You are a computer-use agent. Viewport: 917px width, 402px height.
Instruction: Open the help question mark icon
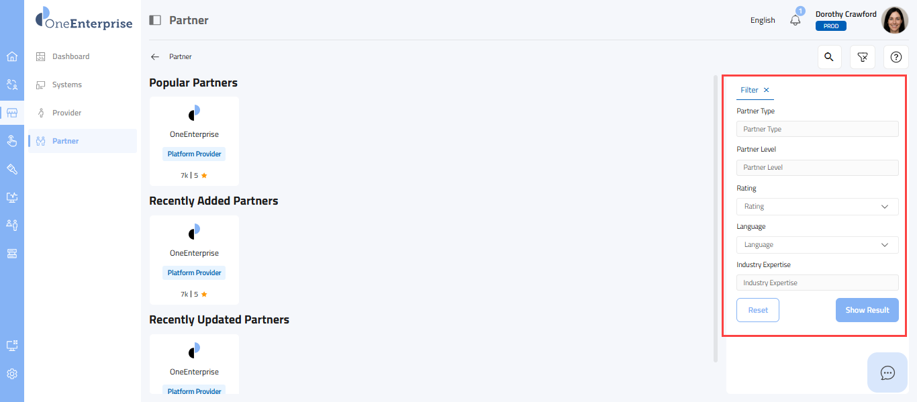896,57
